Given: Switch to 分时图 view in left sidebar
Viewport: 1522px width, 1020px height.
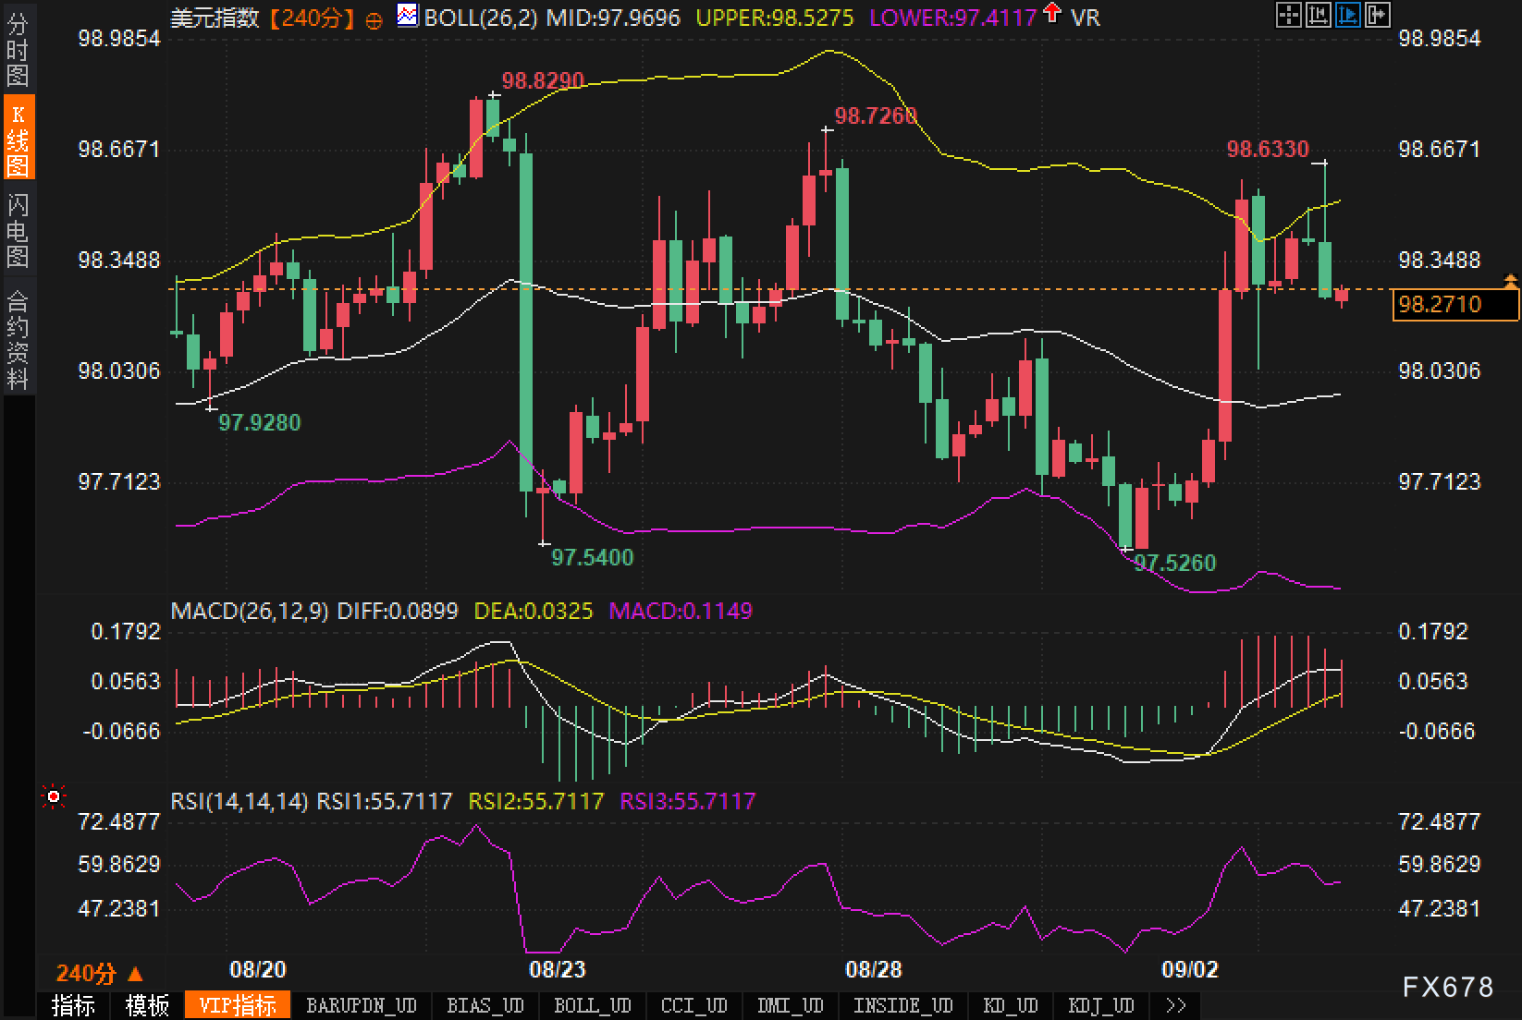Looking at the screenshot, I should click(18, 49).
